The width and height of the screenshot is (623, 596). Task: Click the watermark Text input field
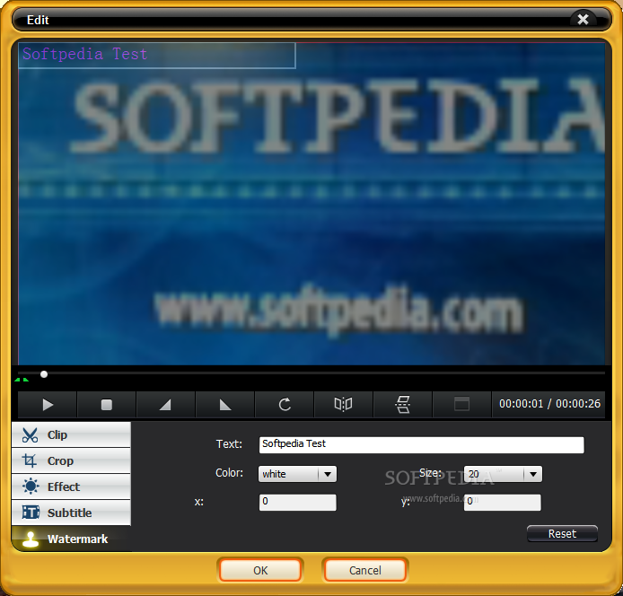click(x=422, y=445)
